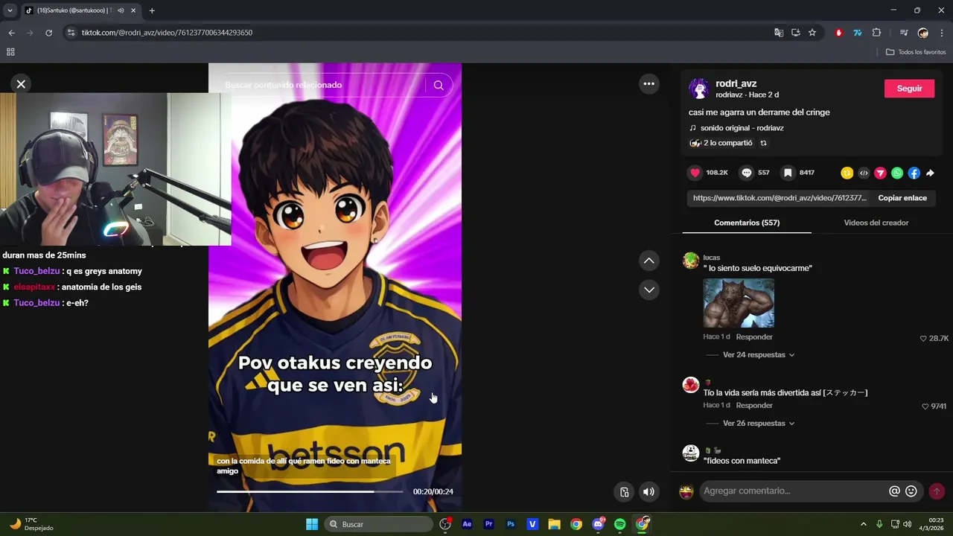Viewport: 953px width, 536px height.
Task: Bookmark page with star icon
Action: [x=812, y=33]
